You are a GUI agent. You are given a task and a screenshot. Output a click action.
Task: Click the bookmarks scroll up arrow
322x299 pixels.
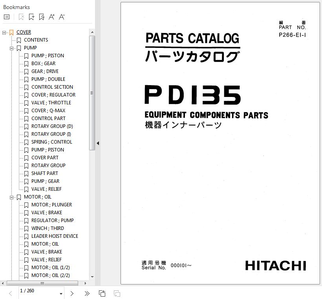pos(92,32)
